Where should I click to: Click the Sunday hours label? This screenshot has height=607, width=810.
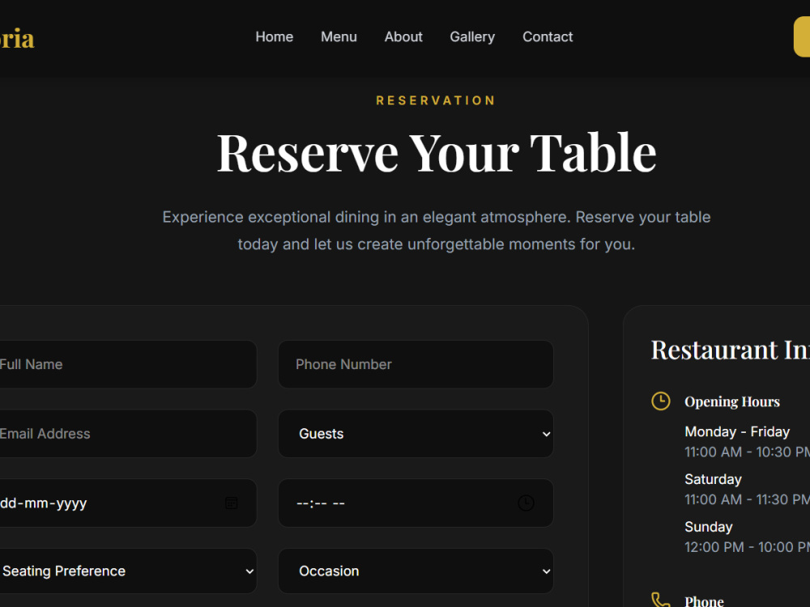pyautogui.click(x=708, y=527)
